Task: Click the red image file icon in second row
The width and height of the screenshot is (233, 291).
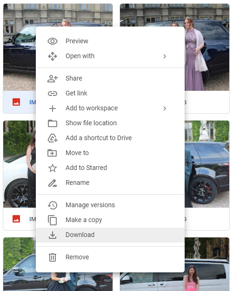Action: point(16,219)
